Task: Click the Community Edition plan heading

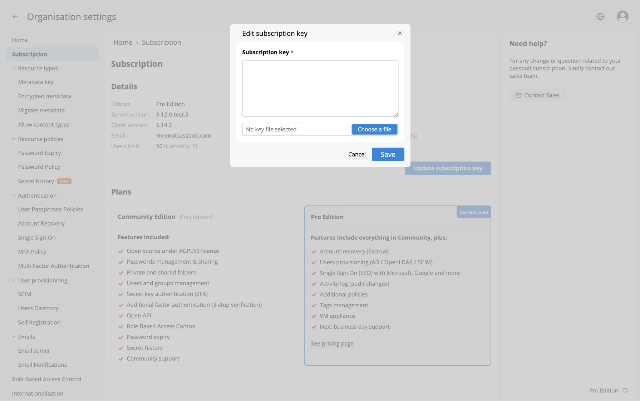Action: pyautogui.click(x=147, y=217)
